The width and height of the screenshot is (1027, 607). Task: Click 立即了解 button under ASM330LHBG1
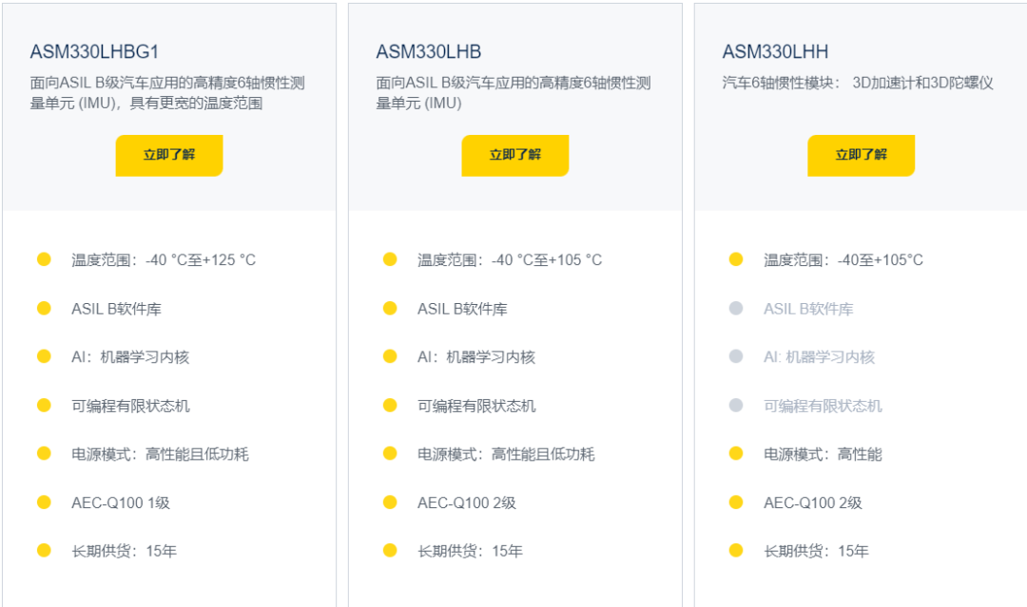pyautogui.click(x=169, y=156)
